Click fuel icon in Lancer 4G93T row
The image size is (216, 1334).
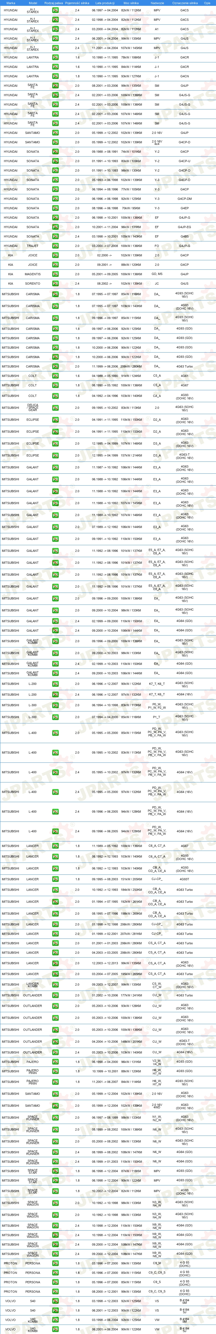point(55,879)
